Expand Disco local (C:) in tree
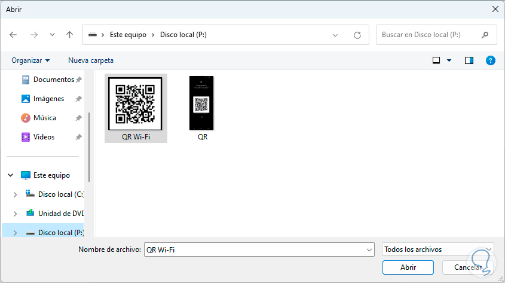505x283 pixels. (15, 194)
